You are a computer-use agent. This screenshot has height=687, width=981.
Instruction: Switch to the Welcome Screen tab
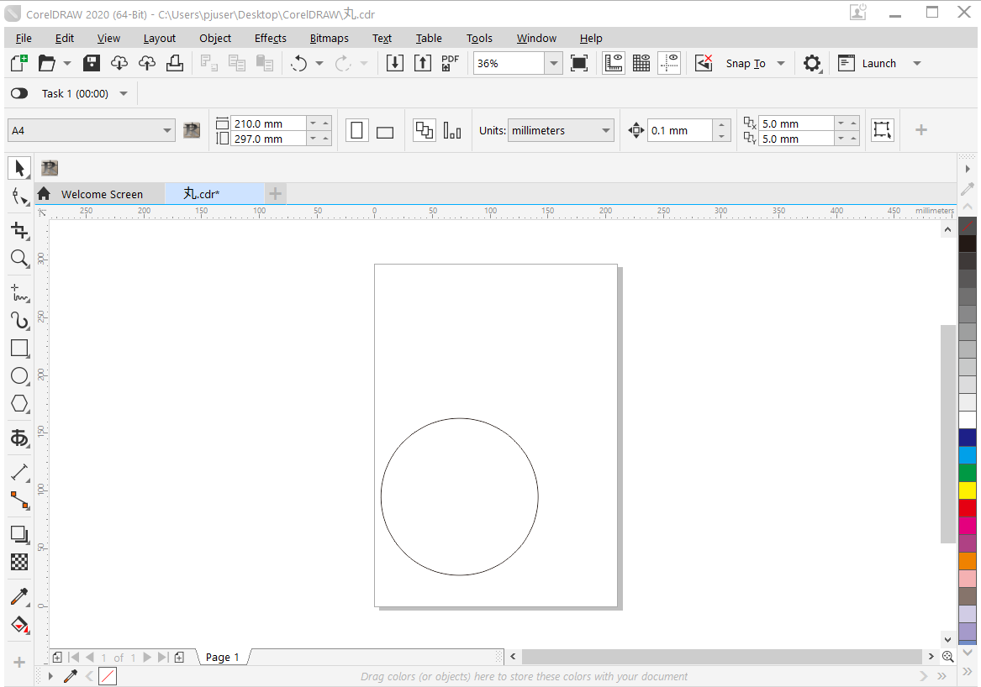coord(102,194)
